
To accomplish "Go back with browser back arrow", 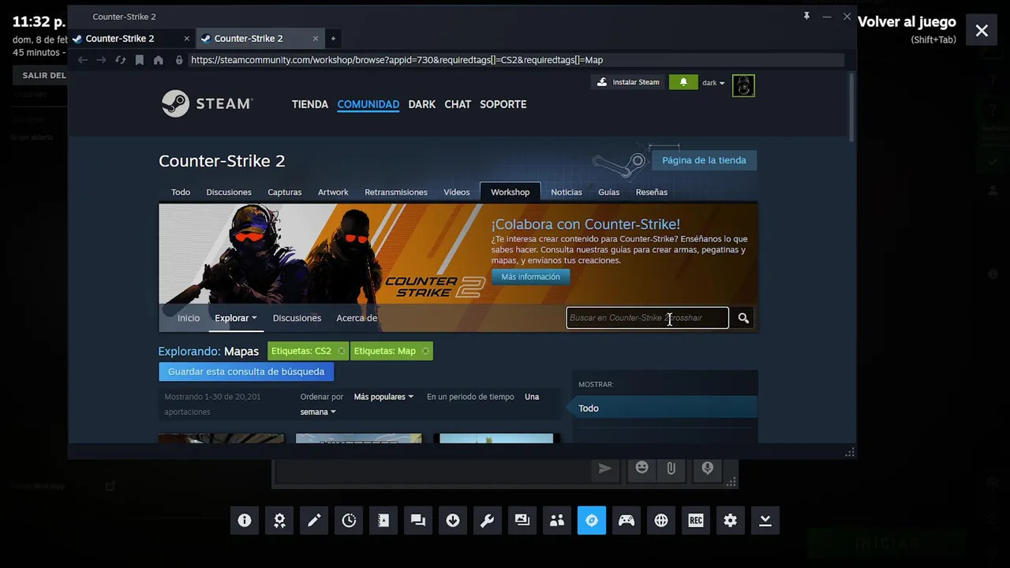I will (x=83, y=60).
